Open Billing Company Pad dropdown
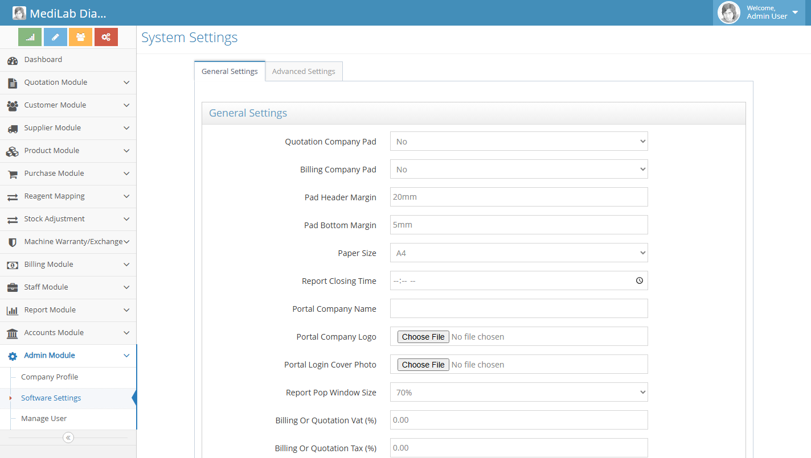Image resolution: width=811 pixels, height=458 pixels. click(x=519, y=169)
